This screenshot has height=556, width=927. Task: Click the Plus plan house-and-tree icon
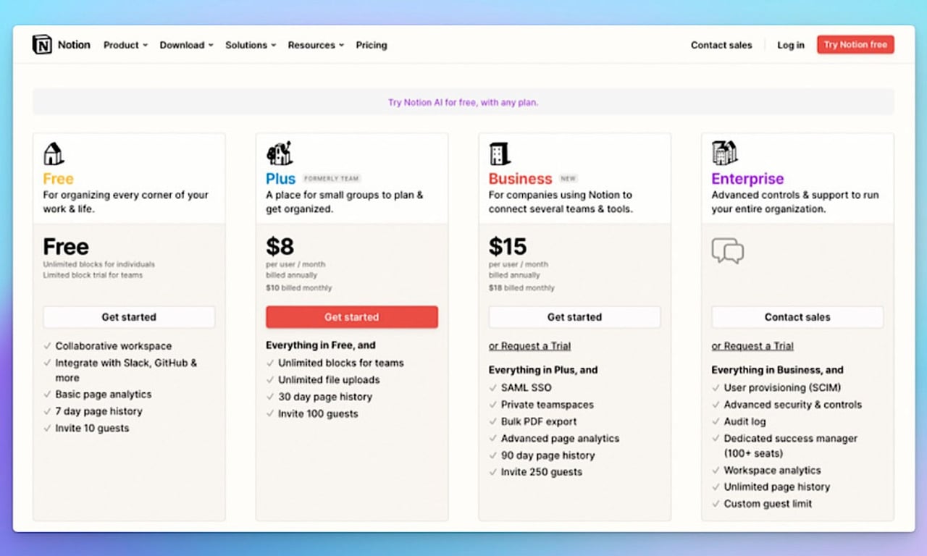[x=279, y=153]
